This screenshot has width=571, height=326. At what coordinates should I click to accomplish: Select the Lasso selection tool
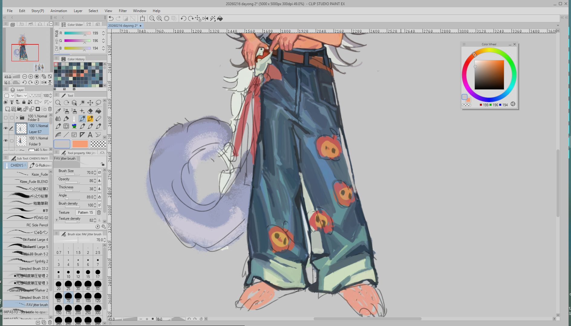point(98,103)
